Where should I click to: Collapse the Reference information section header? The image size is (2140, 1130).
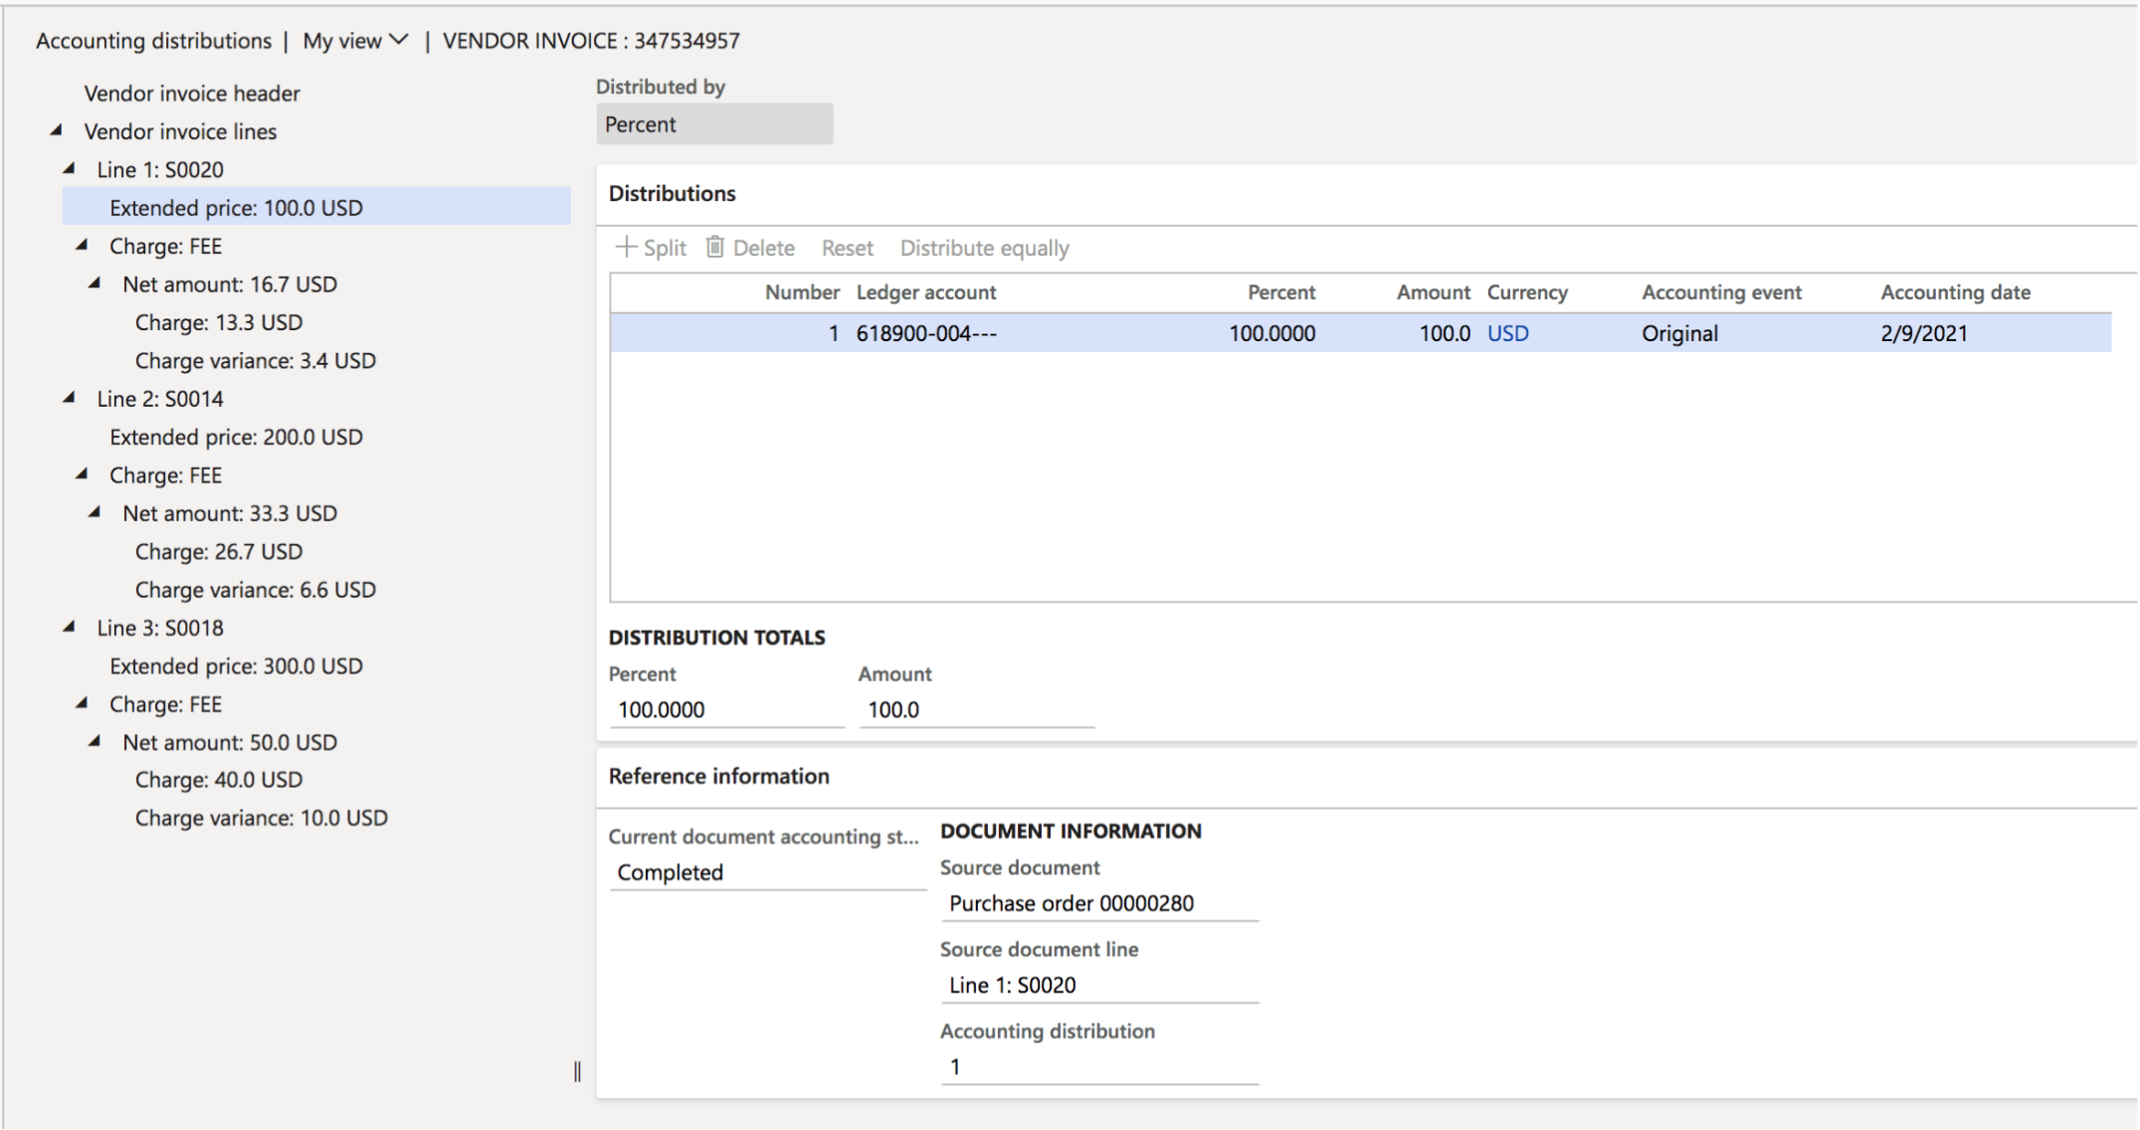click(x=718, y=776)
